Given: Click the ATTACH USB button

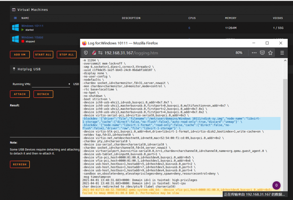Looking at the screenshot, I should click(x=20, y=94).
